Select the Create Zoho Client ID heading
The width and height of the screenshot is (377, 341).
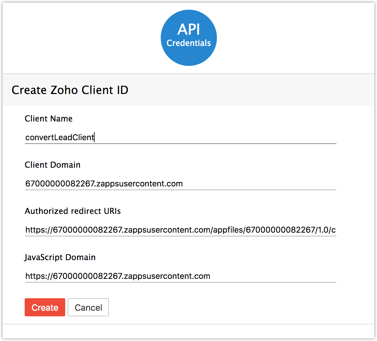coord(70,90)
